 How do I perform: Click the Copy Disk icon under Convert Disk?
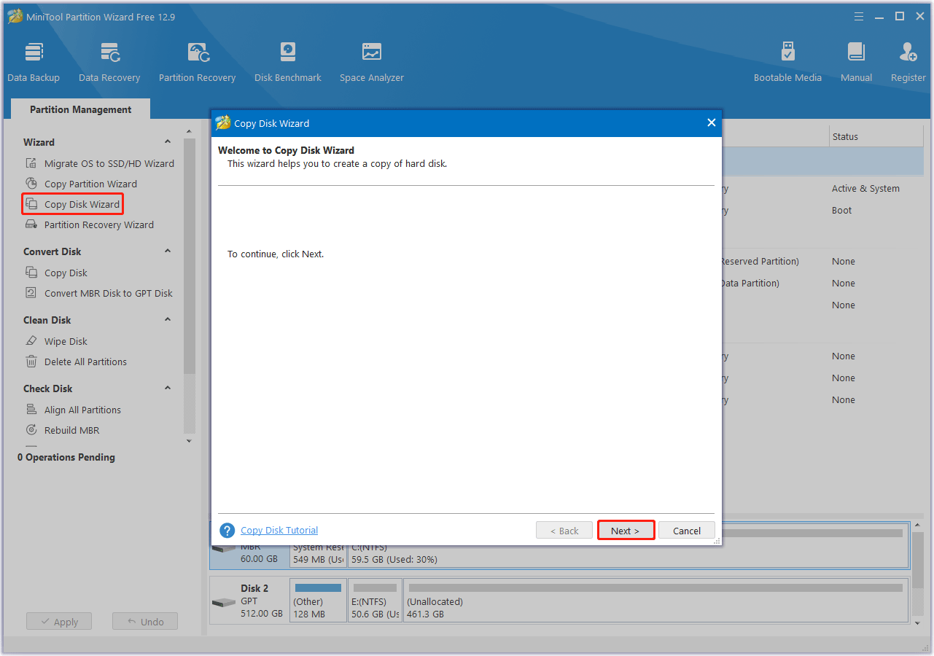(31, 273)
